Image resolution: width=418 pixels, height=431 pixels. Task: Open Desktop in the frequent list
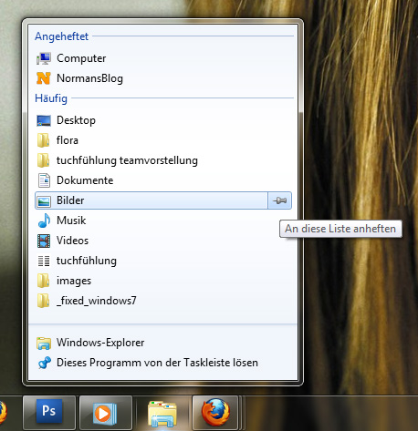pyautogui.click(x=163, y=120)
